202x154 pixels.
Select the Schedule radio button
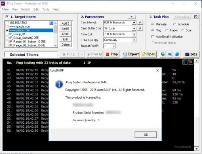tap(175, 24)
